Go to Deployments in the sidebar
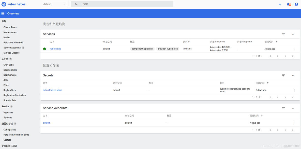 [x=10, y=75]
